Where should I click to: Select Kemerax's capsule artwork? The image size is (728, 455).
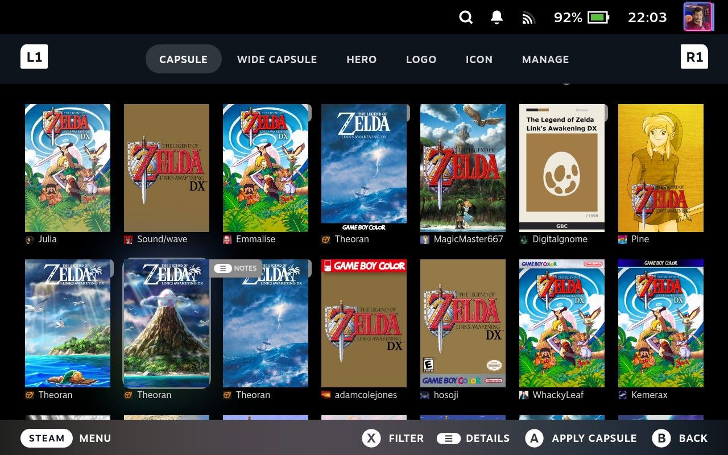point(661,324)
